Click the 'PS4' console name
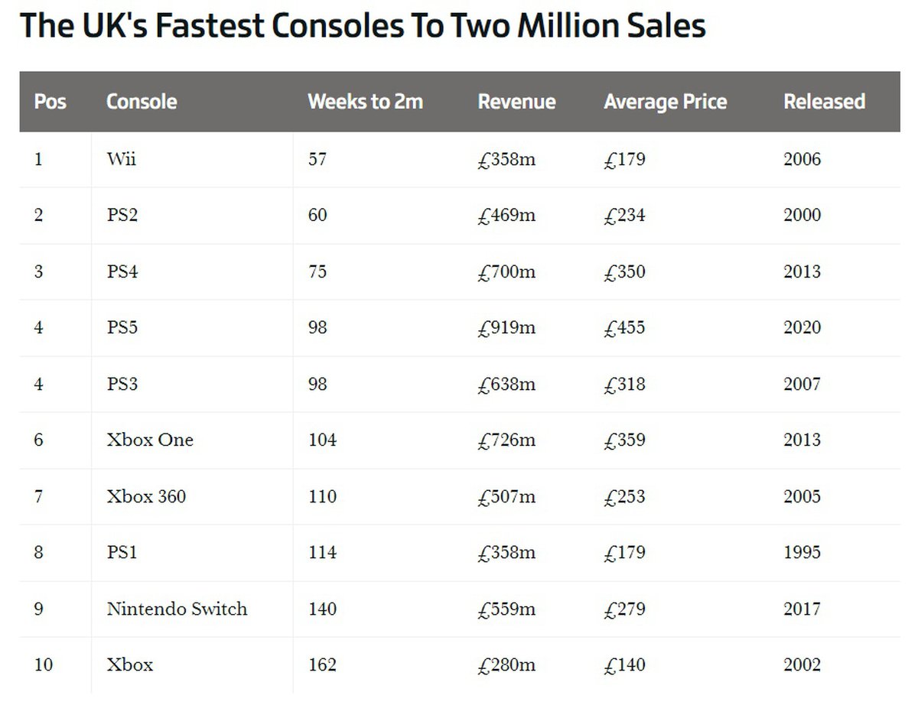Image resolution: width=918 pixels, height=705 pixels. pos(122,271)
